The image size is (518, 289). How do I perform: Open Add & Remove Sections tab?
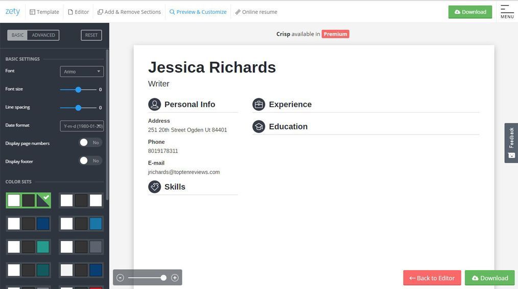(x=129, y=12)
